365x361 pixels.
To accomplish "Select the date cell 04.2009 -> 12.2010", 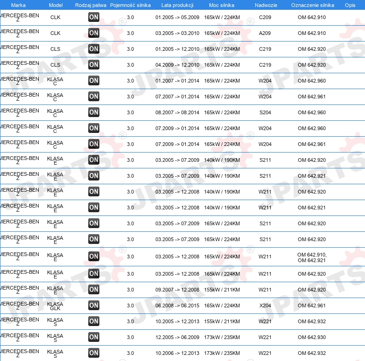I will pos(177,65).
